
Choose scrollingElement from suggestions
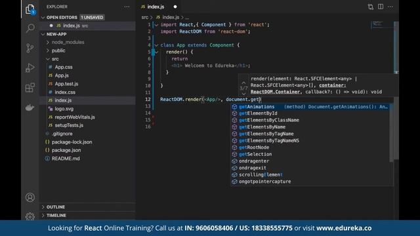tap(310, 175)
